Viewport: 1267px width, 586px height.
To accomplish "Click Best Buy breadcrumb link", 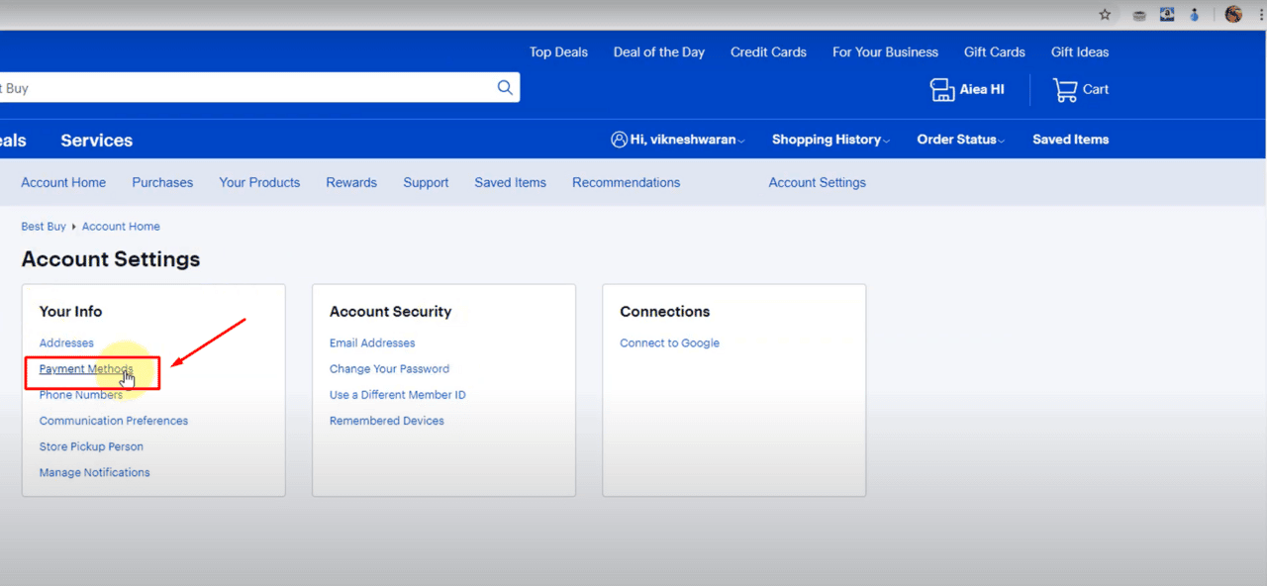I will click(44, 227).
